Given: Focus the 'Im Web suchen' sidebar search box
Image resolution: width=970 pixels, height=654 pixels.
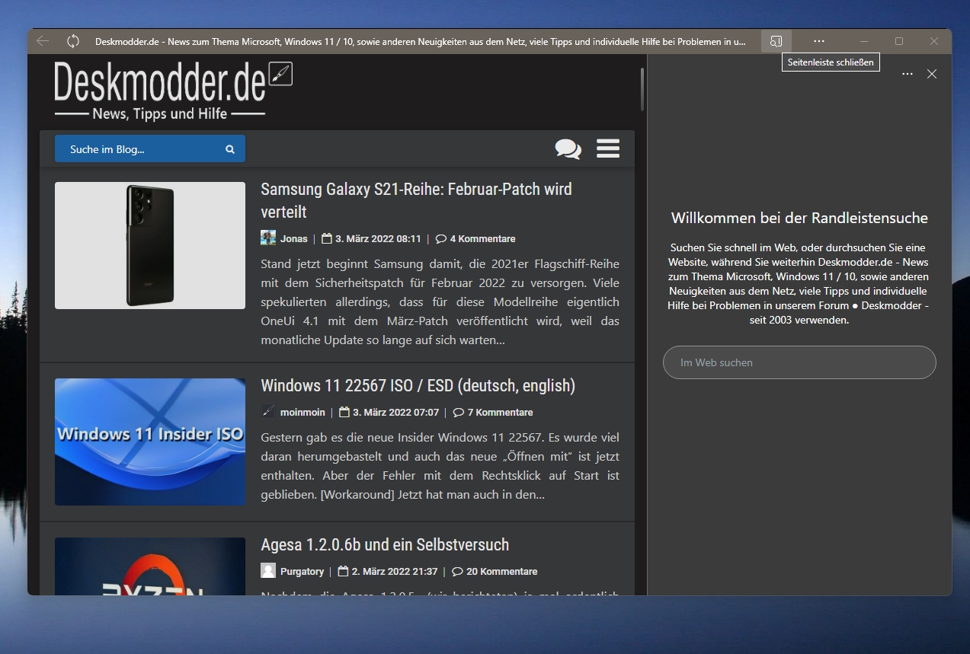Looking at the screenshot, I should coord(799,362).
